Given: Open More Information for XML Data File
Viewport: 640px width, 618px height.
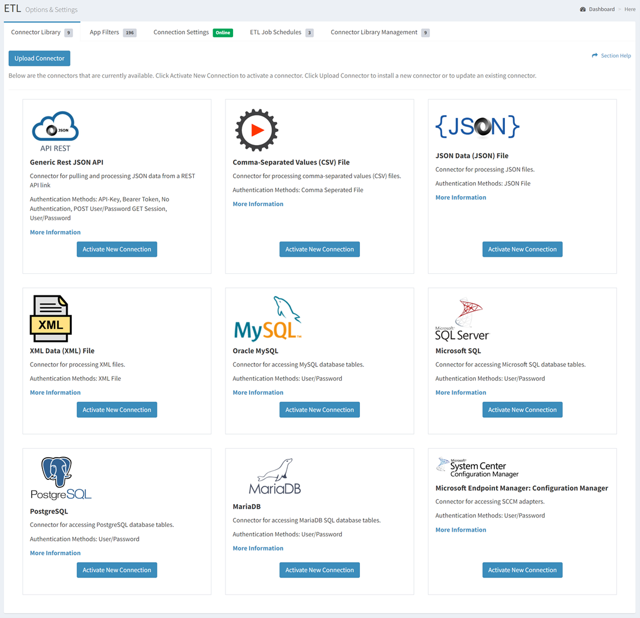Looking at the screenshot, I should click(x=55, y=392).
